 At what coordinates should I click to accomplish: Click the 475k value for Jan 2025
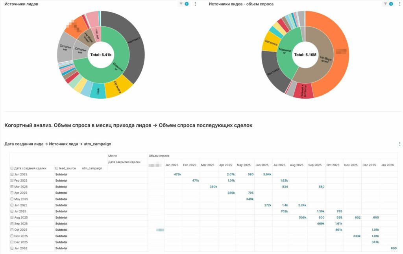pyautogui.click(x=177, y=175)
